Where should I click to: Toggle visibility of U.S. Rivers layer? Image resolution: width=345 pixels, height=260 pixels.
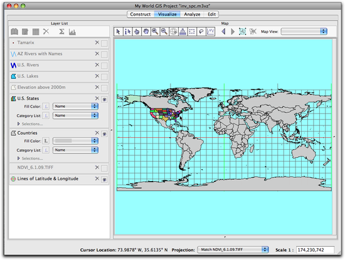(104, 66)
